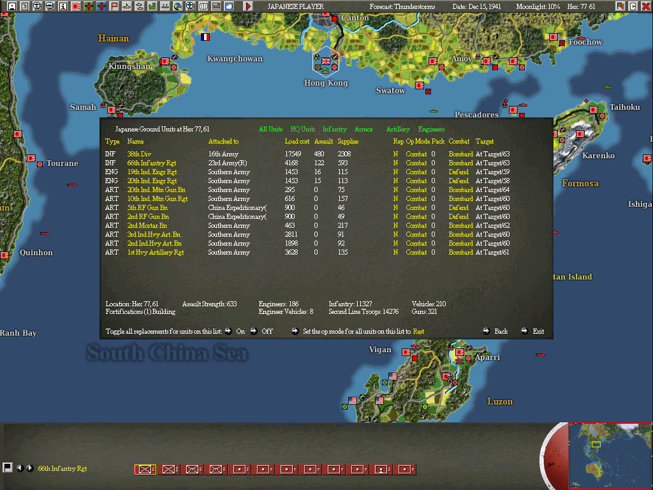
Task: Click the 'Load cost' column header
Action: pos(297,141)
